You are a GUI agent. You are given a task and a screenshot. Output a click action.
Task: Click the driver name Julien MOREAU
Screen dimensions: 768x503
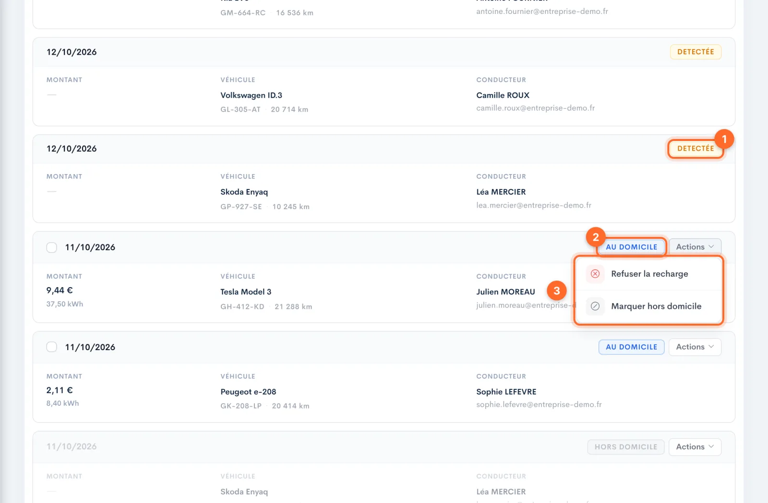(505, 292)
